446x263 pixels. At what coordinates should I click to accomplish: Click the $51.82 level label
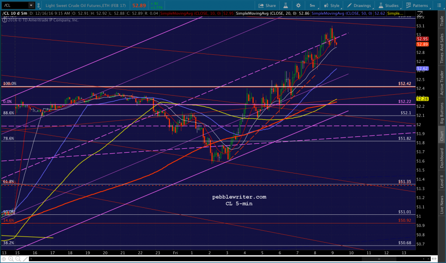click(405, 138)
